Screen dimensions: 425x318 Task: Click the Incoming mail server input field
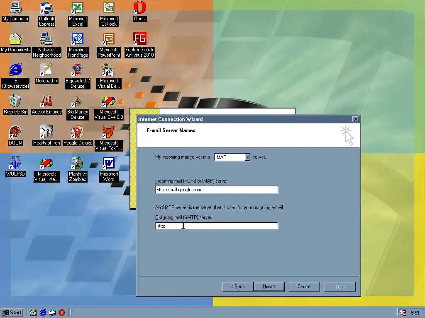[217, 190]
